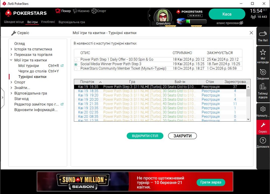Screen dimensions: 270x194
Task: Click the GreenArro avatar image
Action: [163, 16]
